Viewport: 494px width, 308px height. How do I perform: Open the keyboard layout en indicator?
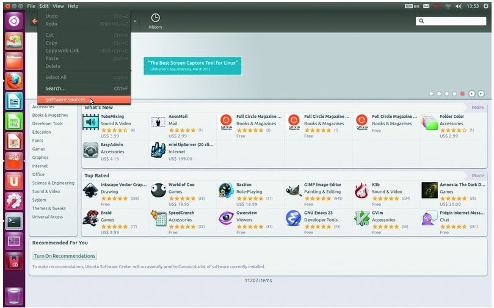412,6
